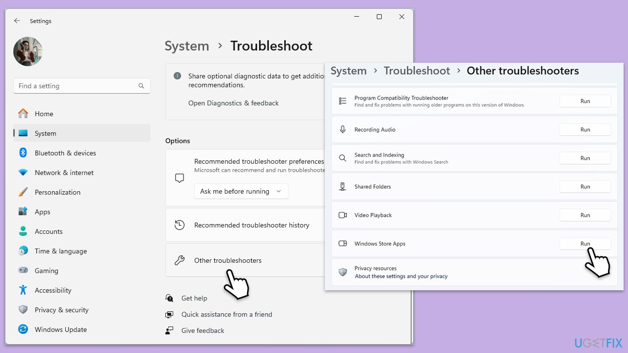Run the Shared Folders troubleshooter
Image resolution: width=628 pixels, height=353 pixels.
click(585, 186)
